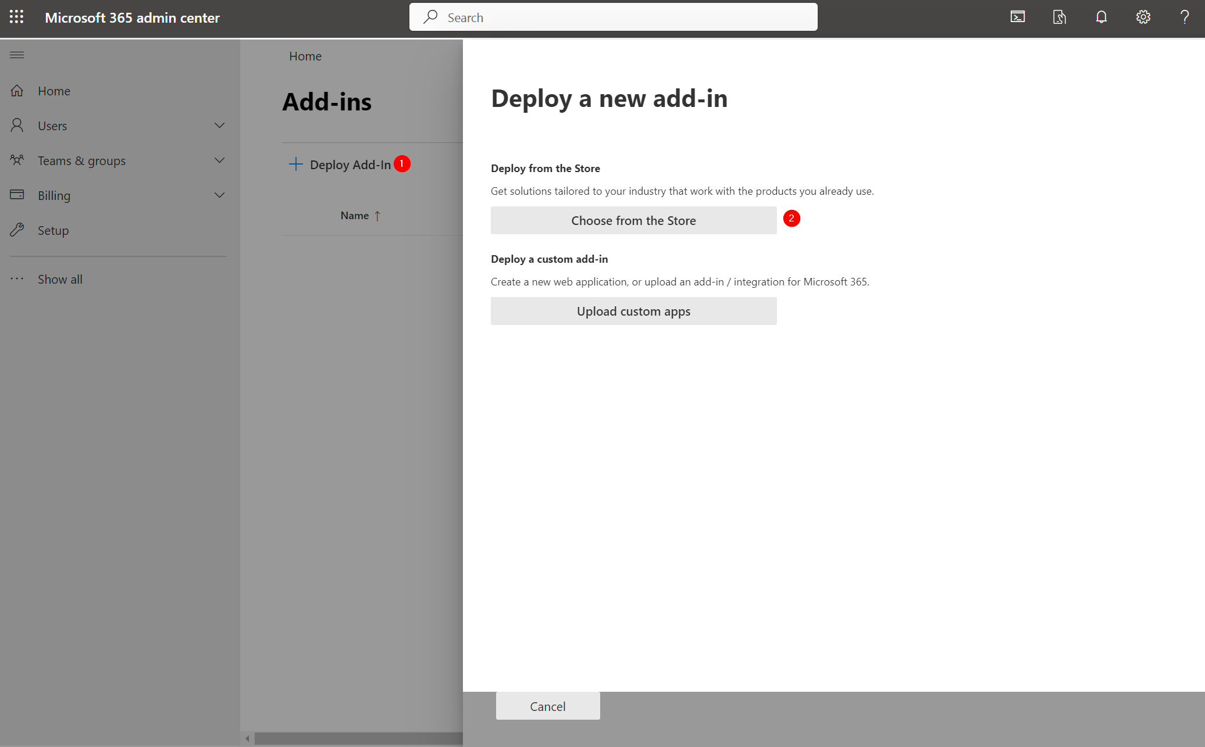
Task: Open the notifications bell
Action: tap(1101, 17)
